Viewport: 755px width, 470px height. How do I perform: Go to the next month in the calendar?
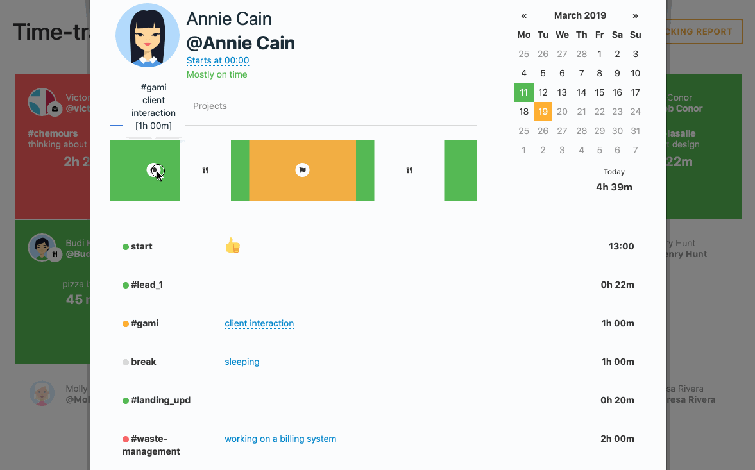635,15
